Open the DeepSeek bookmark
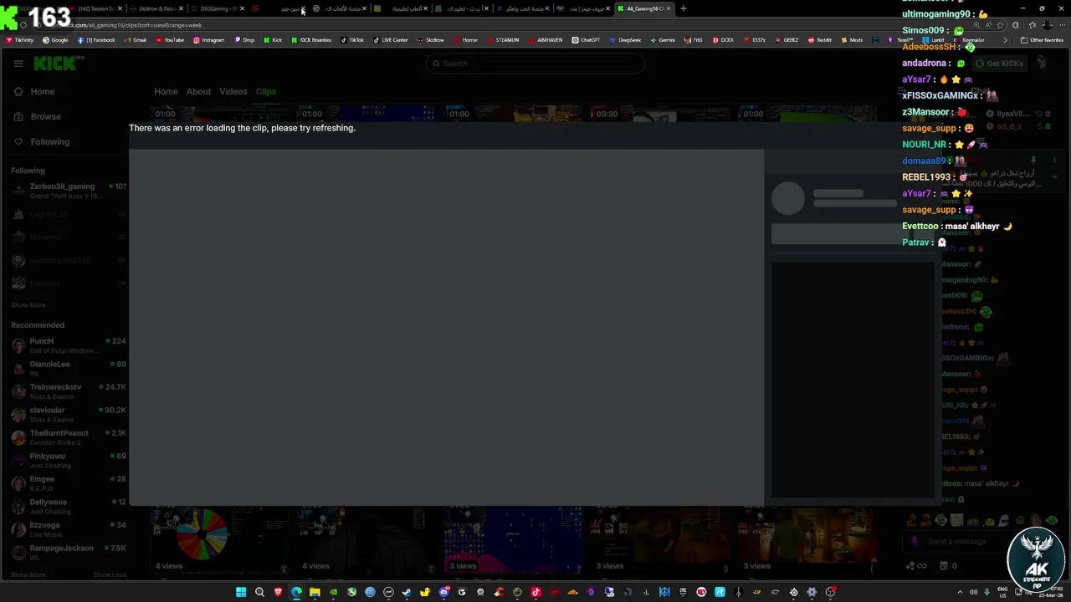Screen dimensions: 1071x602 (625, 40)
